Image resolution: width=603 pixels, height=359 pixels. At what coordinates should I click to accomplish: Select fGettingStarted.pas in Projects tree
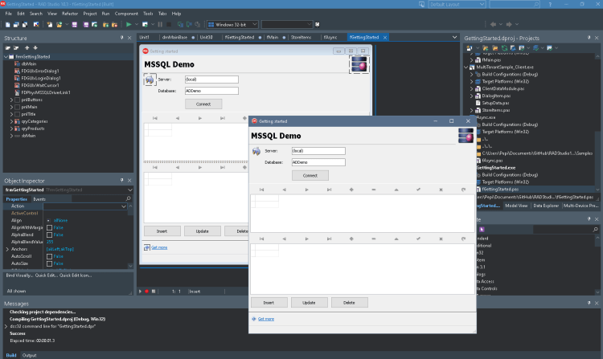500,190
